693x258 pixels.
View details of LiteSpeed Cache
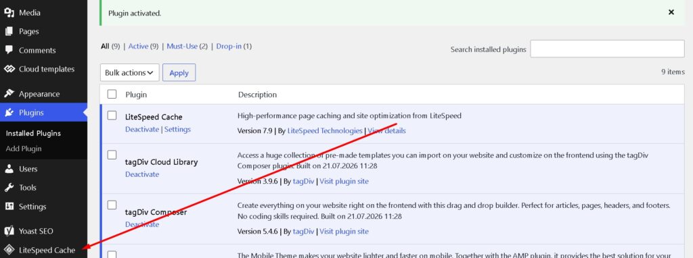(386, 130)
